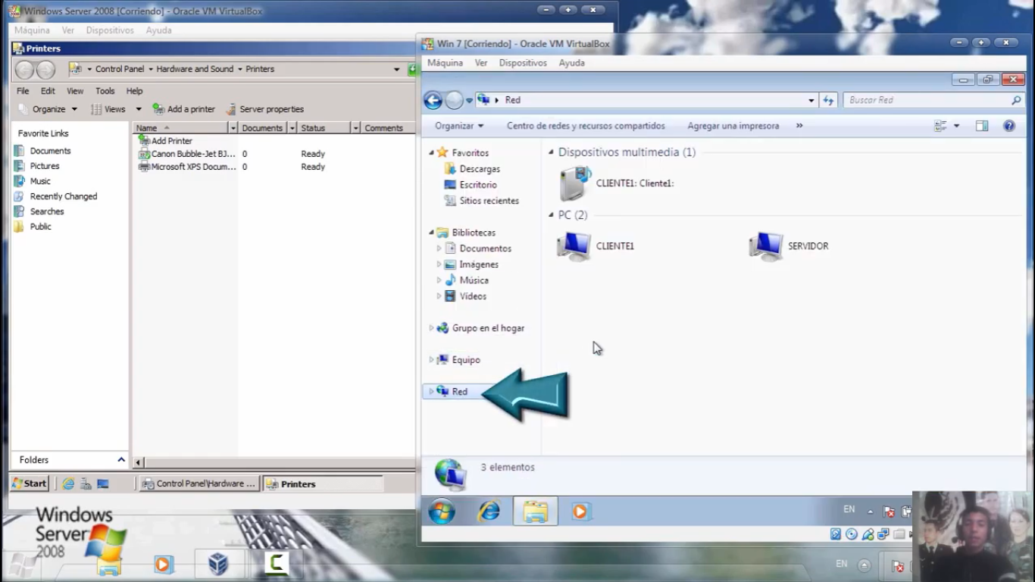Expand the toolbar overflow chevron in Explorer

(x=799, y=126)
